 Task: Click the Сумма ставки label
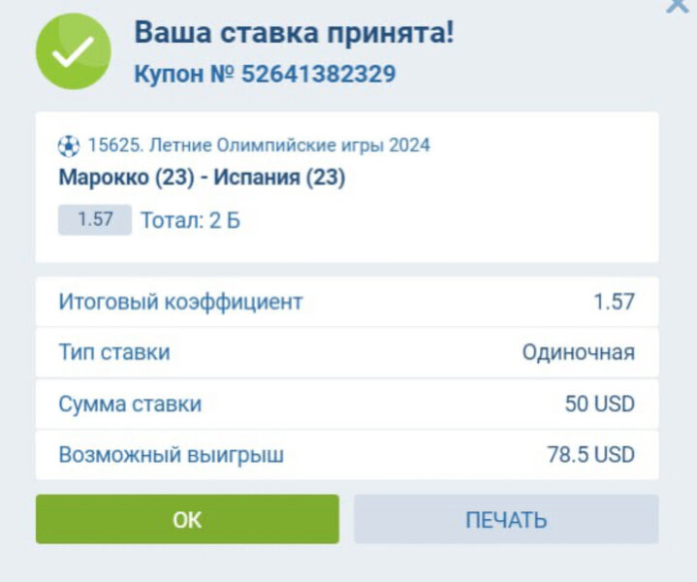click(x=130, y=404)
